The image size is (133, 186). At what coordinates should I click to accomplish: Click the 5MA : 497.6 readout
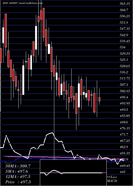16,171
